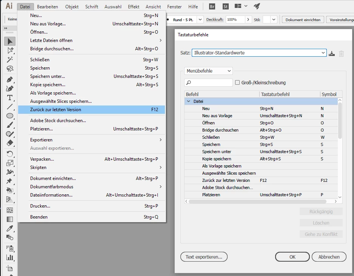Collapse the Datei group in command list
The width and height of the screenshot is (354, 276).
coord(189,101)
